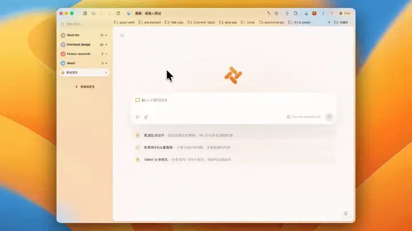The height and width of the screenshot is (231, 412).
Task: Click the plus new tab button in sidebar
Action: 85,87
